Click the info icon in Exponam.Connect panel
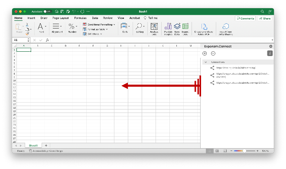The height and width of the screenshot is (169, 286). point(270,53)
